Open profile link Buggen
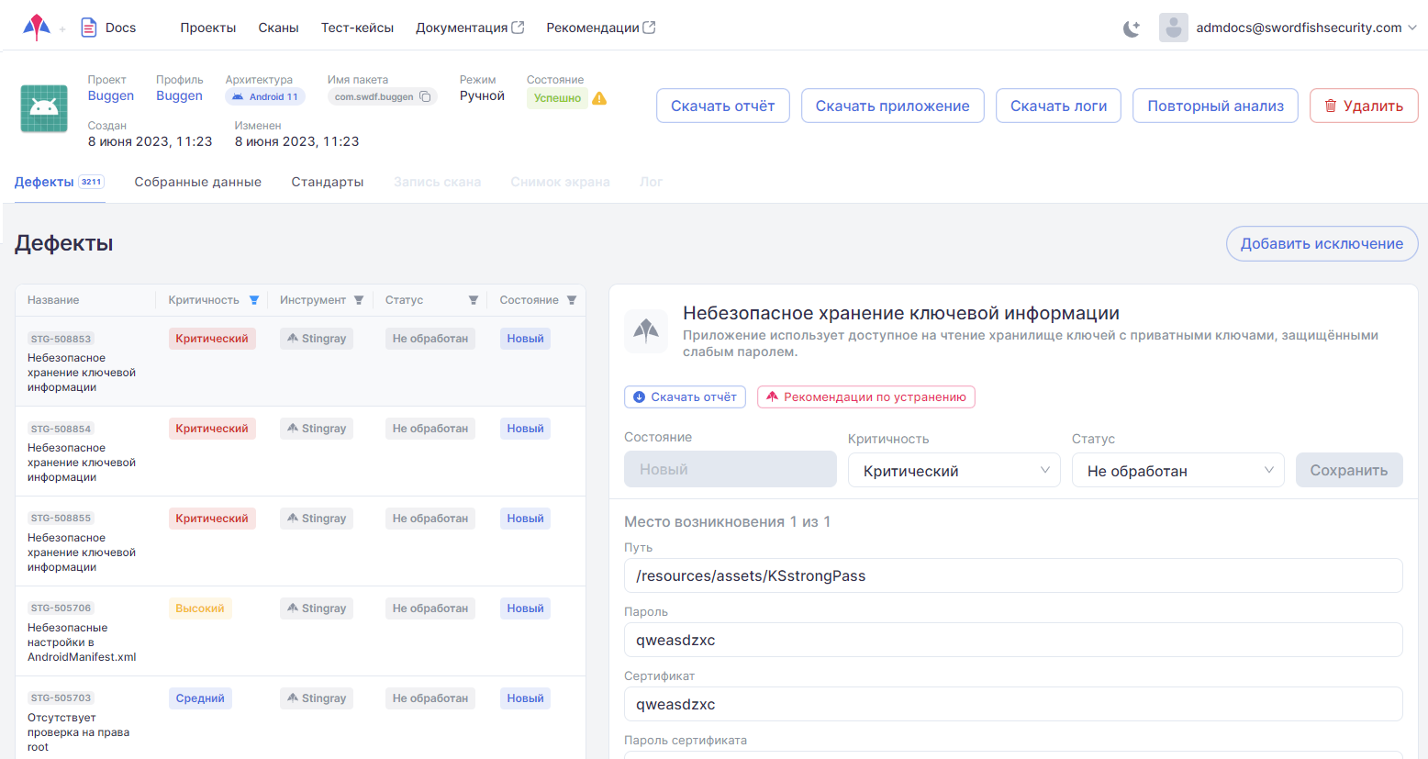This screenshot has height=759, width=1428. (x=179, y=95)
